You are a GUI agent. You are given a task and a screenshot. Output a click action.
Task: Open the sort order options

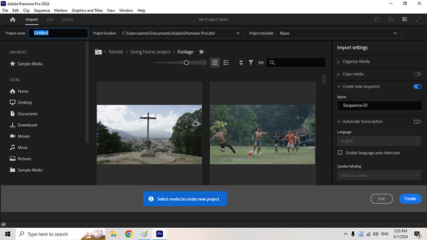pos(241,62)
